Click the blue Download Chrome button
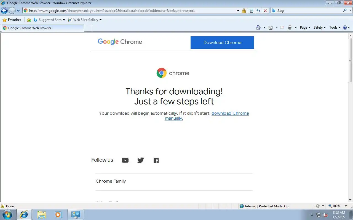Image resolution: width=353 pixels, height=220 pixels. pyautogui.click(x=222, y=43)
